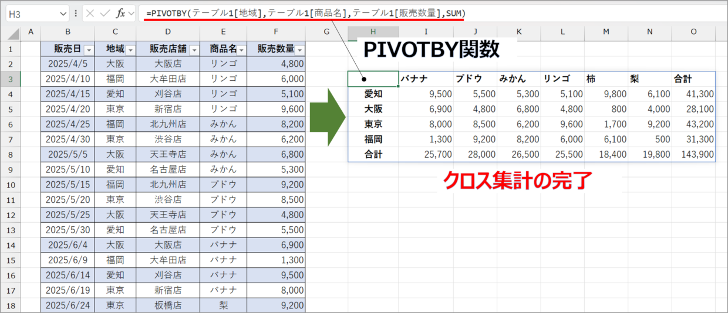Open the 販売数量 filter dropdown
Image resolution: width=728 pixels, height=313 pixels.
300,50
